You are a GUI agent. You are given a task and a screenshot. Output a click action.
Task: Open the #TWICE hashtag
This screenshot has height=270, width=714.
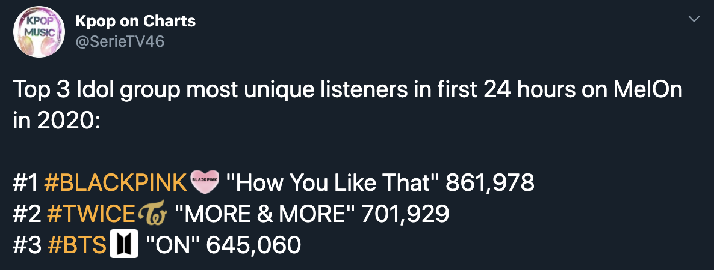point(90,214)
